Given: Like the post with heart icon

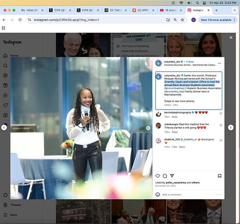Looking at the screenshot, I should (157, 176).
